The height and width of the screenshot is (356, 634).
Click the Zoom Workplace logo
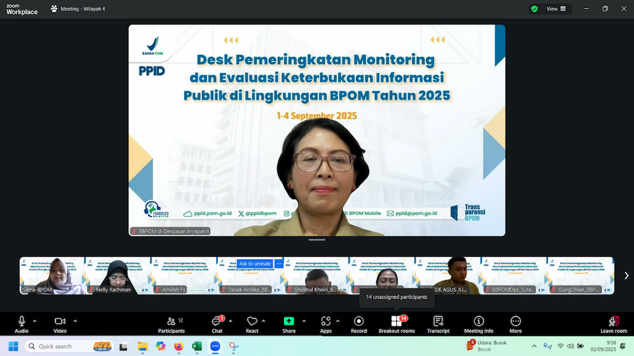[x=22, y=9]
